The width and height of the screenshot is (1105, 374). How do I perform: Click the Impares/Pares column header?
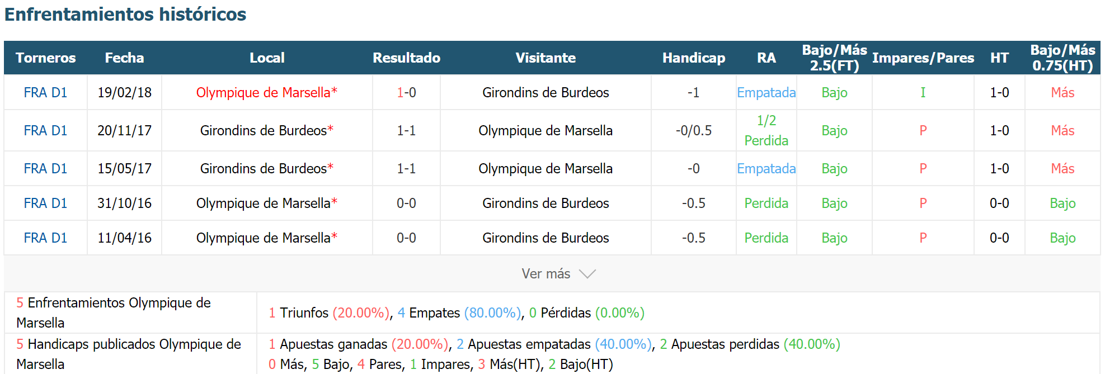pos(923,58)
